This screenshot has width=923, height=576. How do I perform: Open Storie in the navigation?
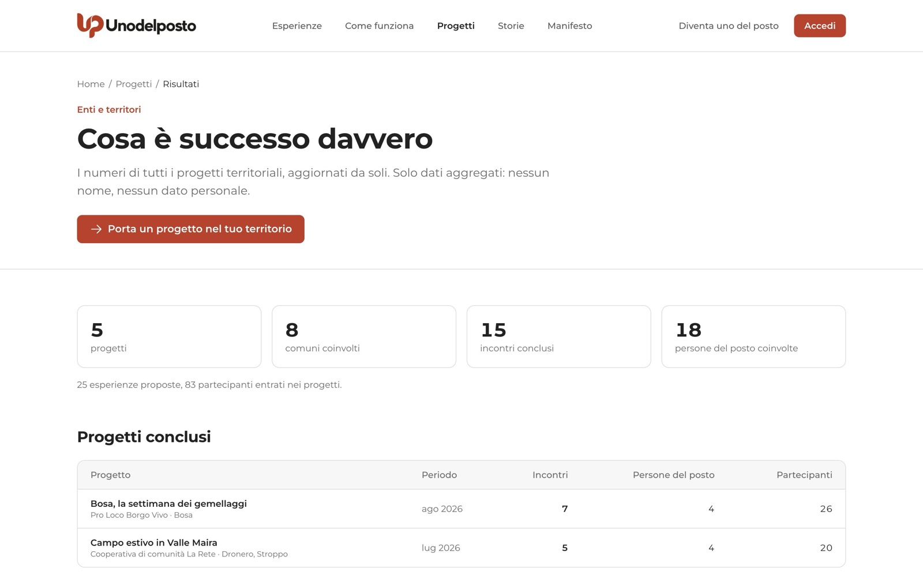[x=511, y=26]
